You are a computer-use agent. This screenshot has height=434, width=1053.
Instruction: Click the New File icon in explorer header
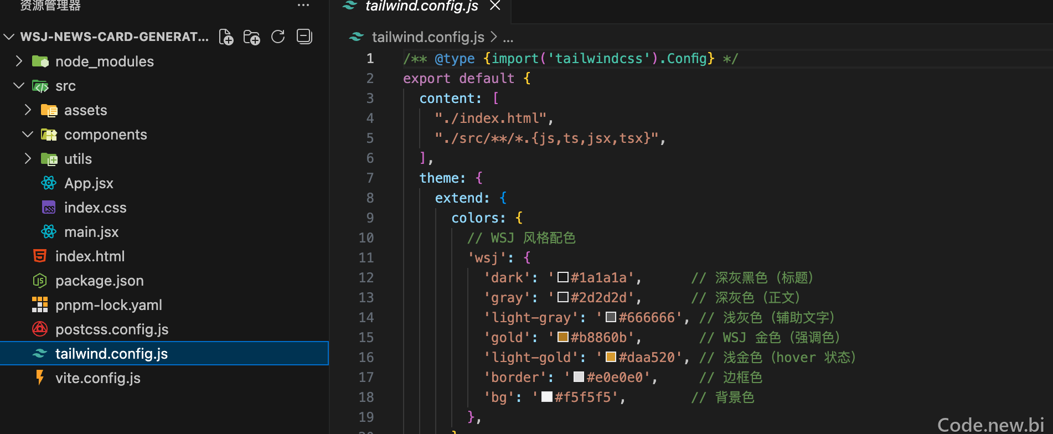pyautogui.click(x=226, y=37)
